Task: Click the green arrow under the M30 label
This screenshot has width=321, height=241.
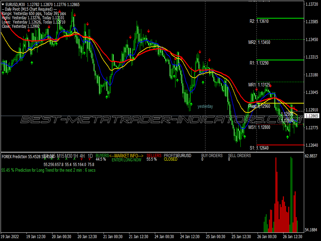Action: coord(67,159)
